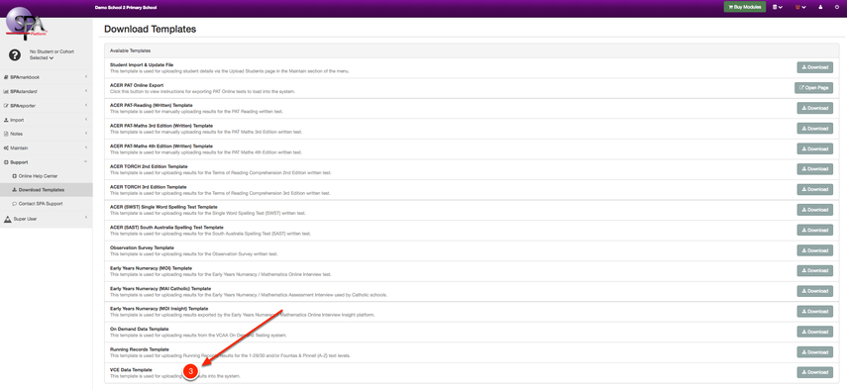Expand the Super User menu chevron
The image size is (847, 390).
(x=86, y=219)
